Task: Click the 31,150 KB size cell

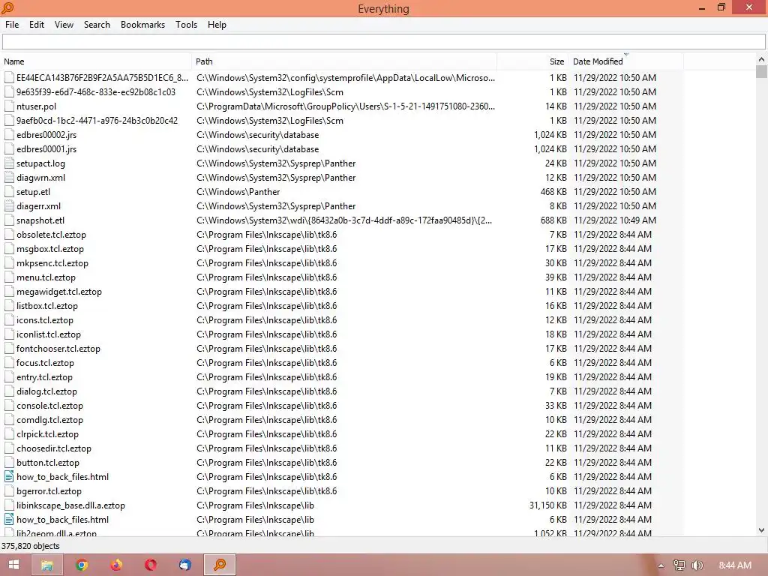Action: point(548,505)
